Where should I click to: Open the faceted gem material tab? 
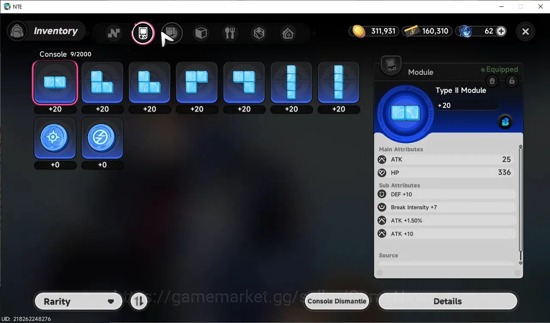click(x=259, y=33)
